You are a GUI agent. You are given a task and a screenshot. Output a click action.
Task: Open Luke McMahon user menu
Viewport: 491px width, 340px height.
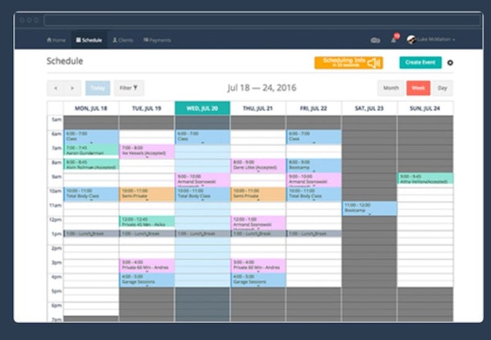(x=435, y=39)
